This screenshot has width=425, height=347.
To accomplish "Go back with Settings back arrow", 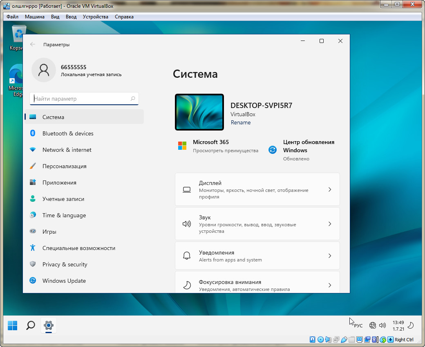I will (x=33, y=45).
